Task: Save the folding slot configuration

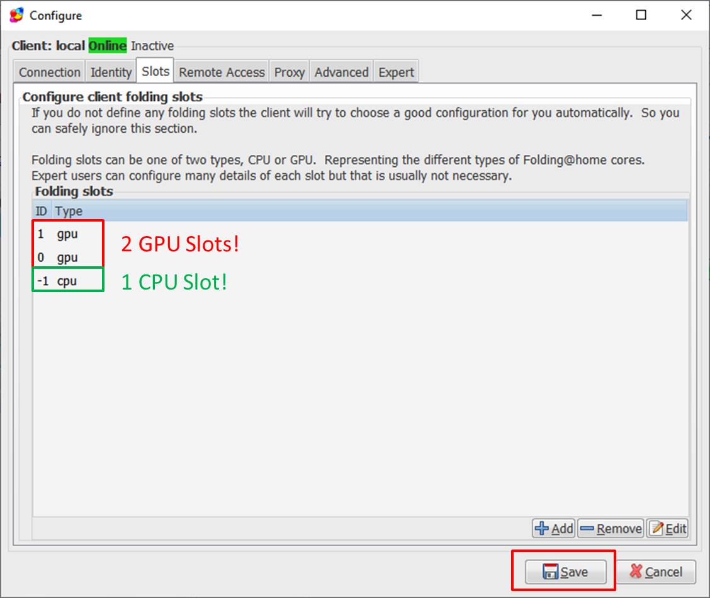Action: coord(565,572)
